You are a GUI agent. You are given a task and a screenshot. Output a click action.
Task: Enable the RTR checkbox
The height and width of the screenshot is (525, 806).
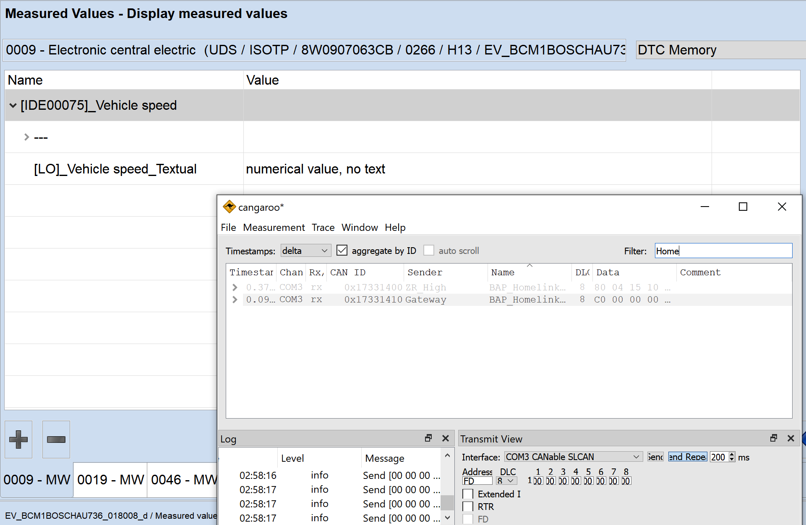coord(468,507)
